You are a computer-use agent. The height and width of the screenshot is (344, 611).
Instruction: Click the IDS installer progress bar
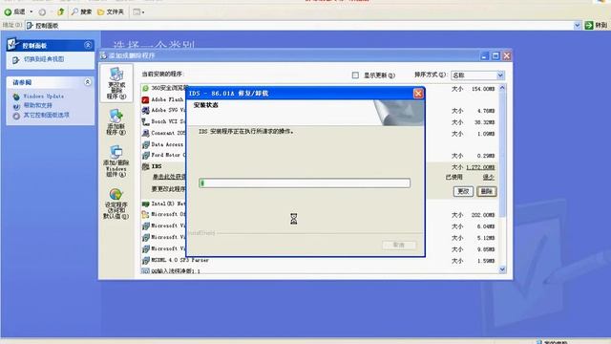pos(305,183)
